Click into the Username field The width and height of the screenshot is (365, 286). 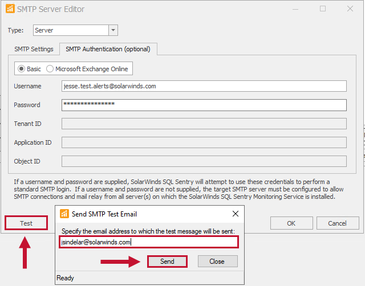click(x=204, y=86)
